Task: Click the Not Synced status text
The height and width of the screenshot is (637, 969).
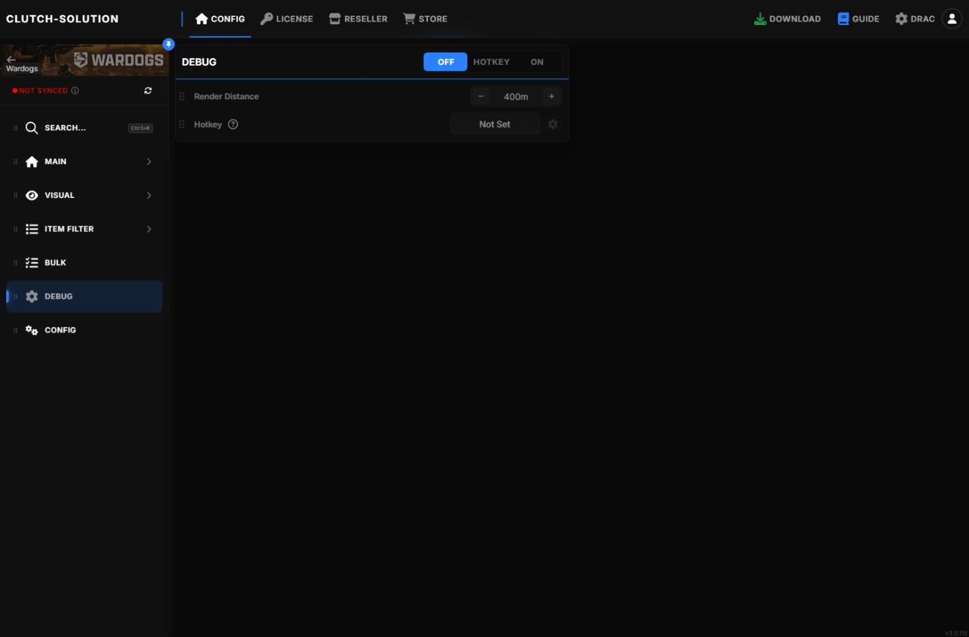Action: 43,91
